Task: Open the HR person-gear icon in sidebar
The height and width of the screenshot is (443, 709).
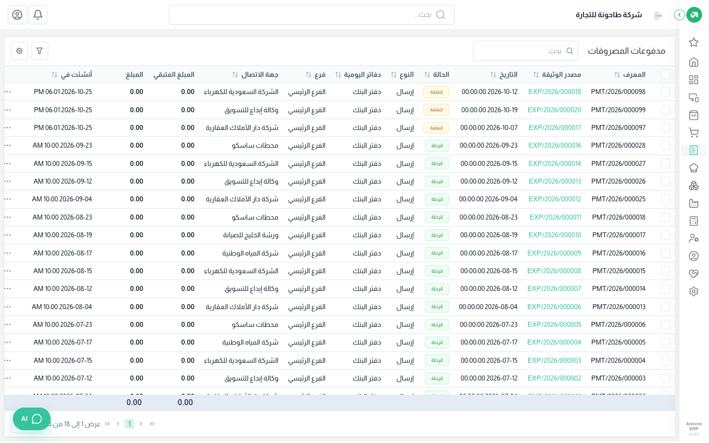Action: point(694,238)
